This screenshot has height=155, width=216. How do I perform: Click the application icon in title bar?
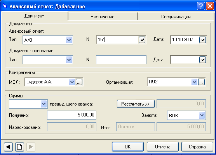point(5,6)
